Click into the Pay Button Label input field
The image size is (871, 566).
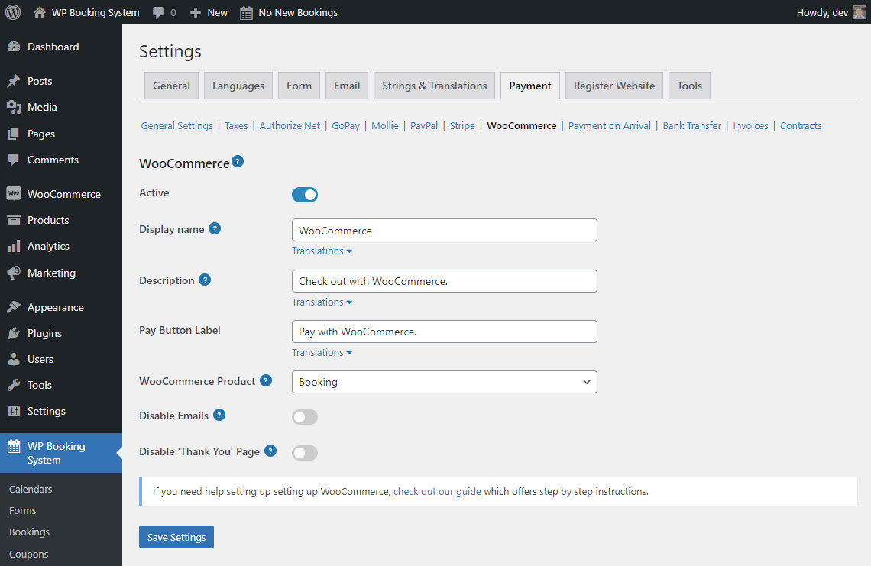(445, 332)
